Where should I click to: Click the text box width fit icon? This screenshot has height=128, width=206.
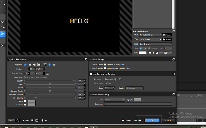click(25, 73)
